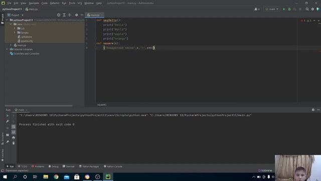Screen dimensions: 321x181
Task: Clear the console with trash icon
Action: coord(14,143)
